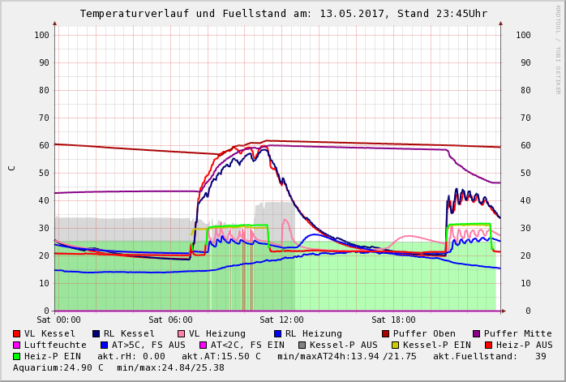Viewport: 566px width, 382px height.
Task: Click the yellow Kessel-P EIN legend swatch
Action: coord(397,345)
